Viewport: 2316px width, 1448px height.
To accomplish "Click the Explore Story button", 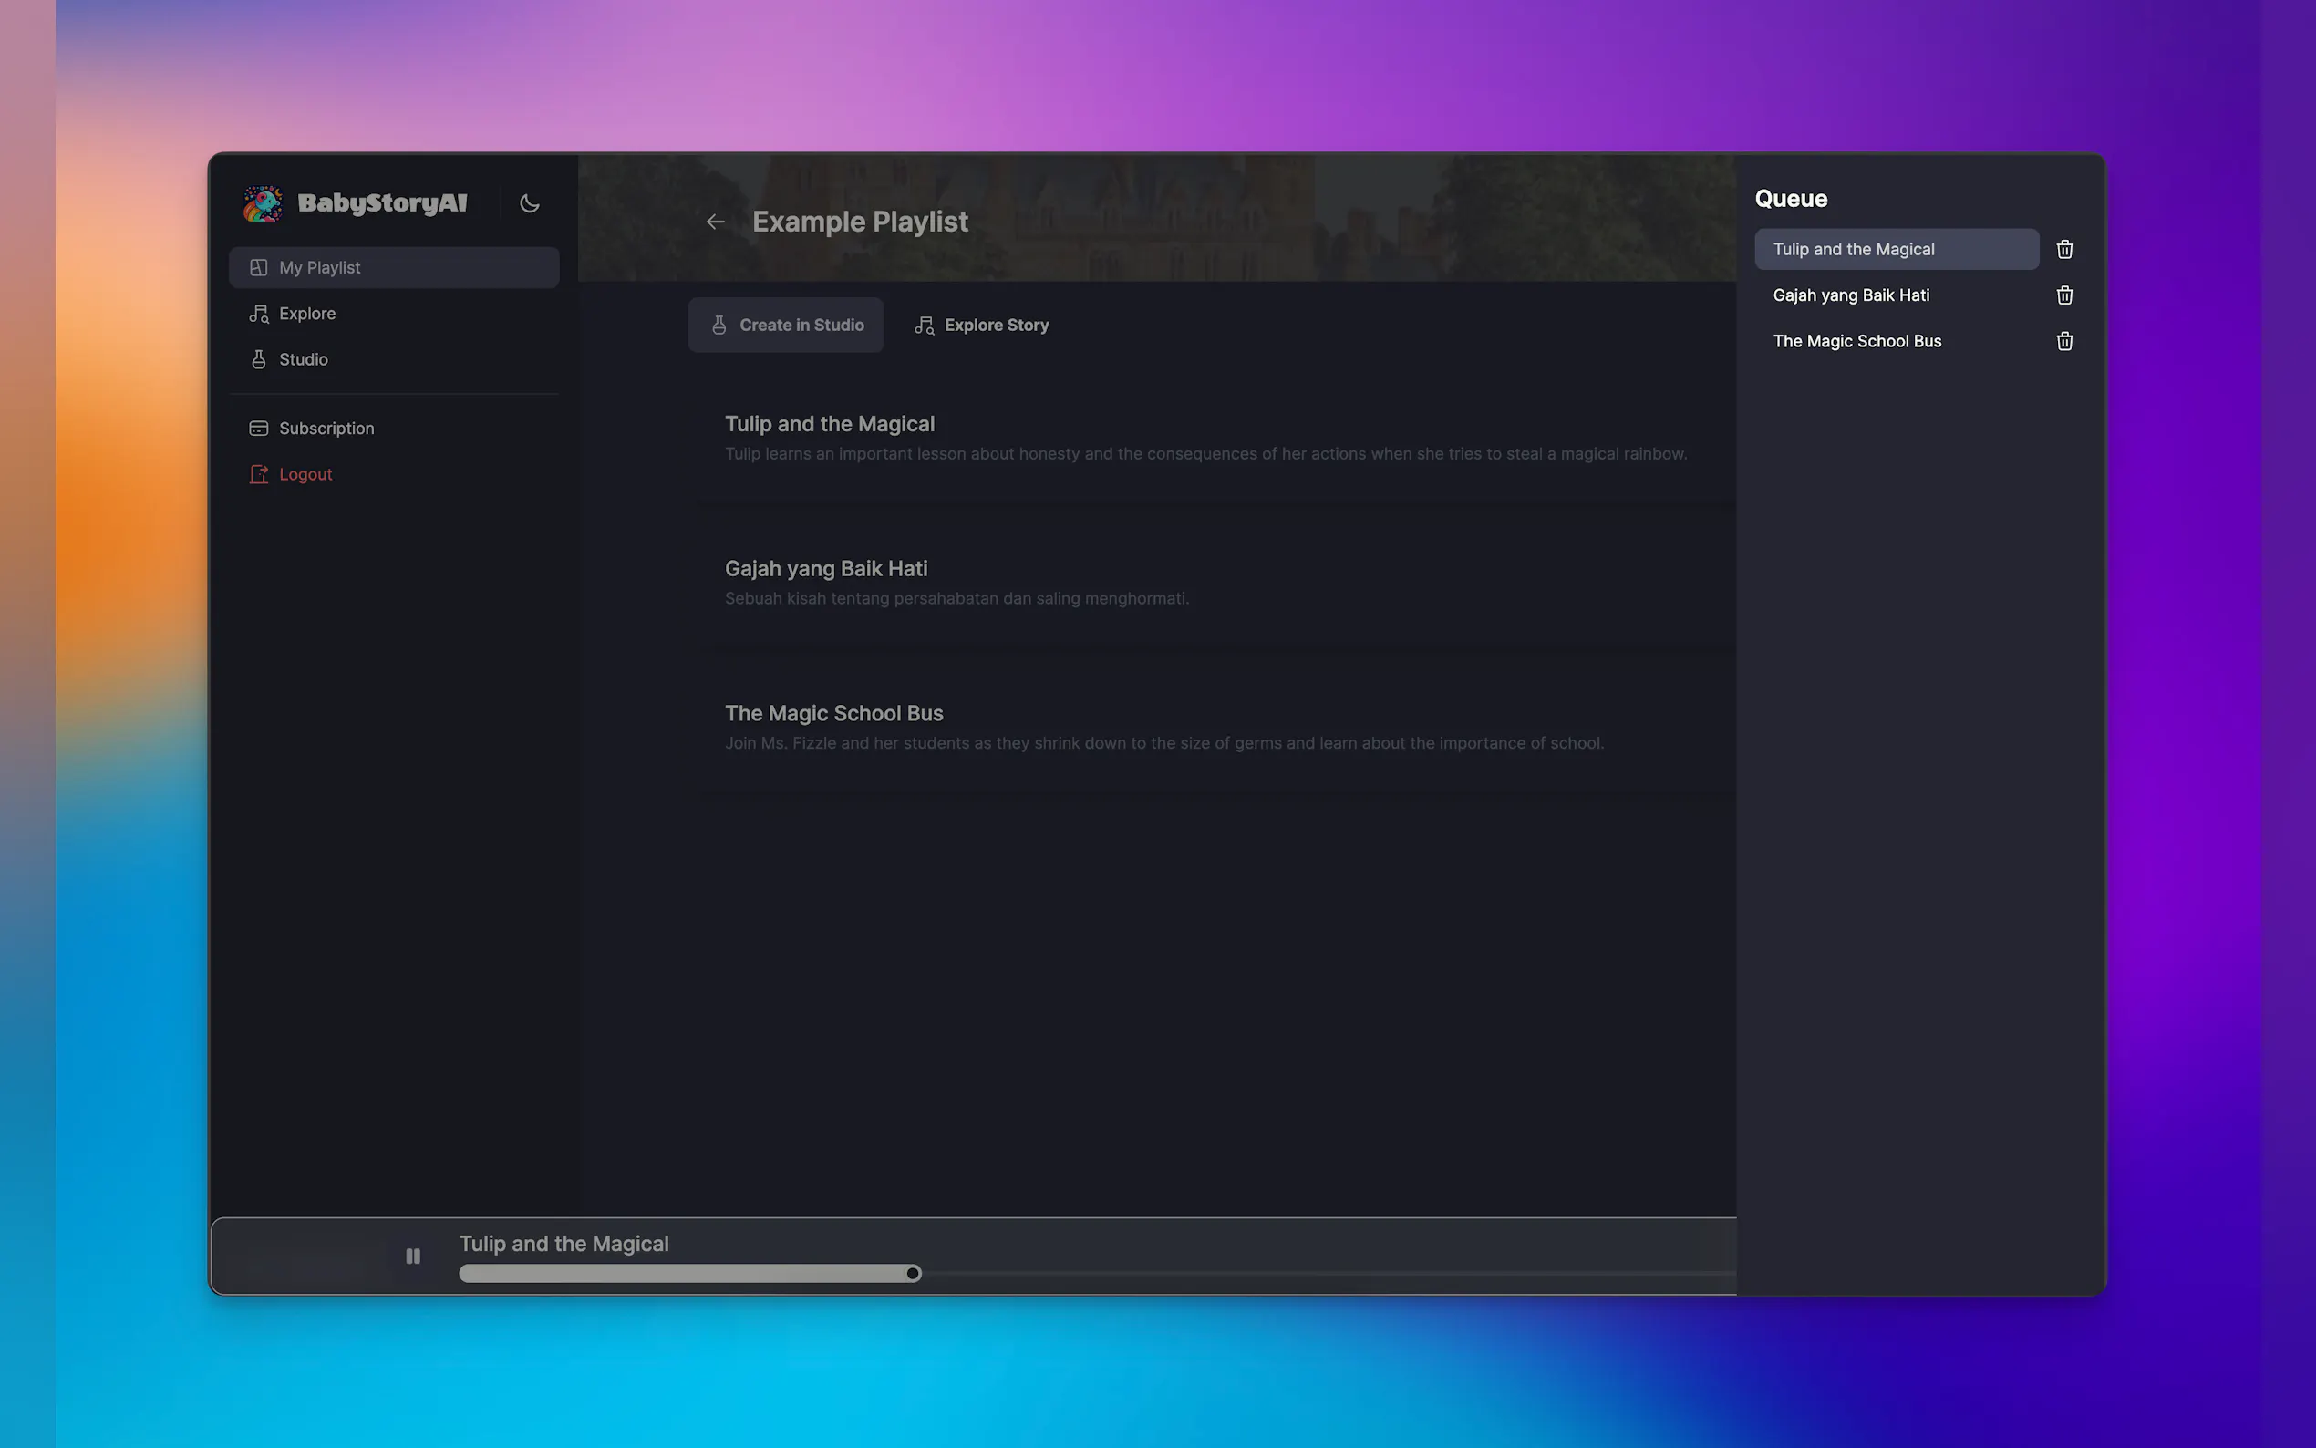I will point(981,326).
